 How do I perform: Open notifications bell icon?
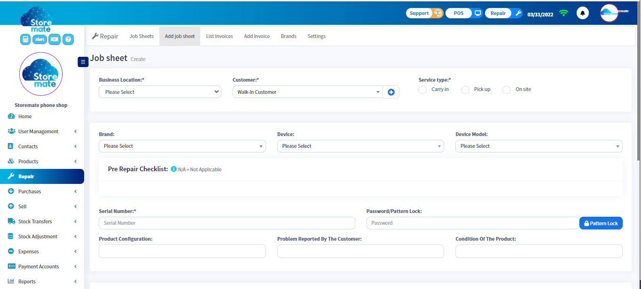tap(583, 13)
